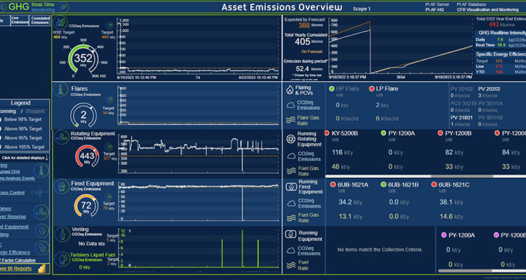The image size is (526, 280).
Task: Click the Turbines Liquid Fuel droplet icon
Action: [x=61, y=258]
